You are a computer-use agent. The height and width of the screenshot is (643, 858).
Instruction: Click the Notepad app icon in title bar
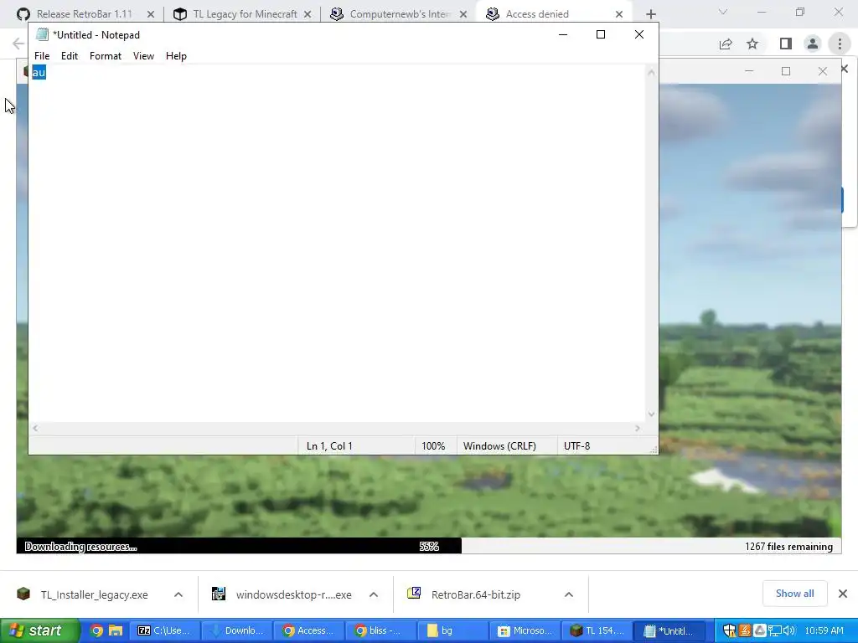click(42, 34)
